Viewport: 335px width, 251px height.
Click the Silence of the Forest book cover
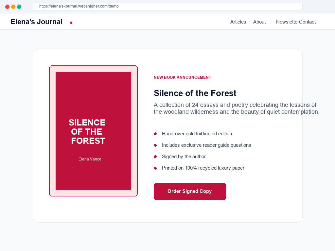93,131
